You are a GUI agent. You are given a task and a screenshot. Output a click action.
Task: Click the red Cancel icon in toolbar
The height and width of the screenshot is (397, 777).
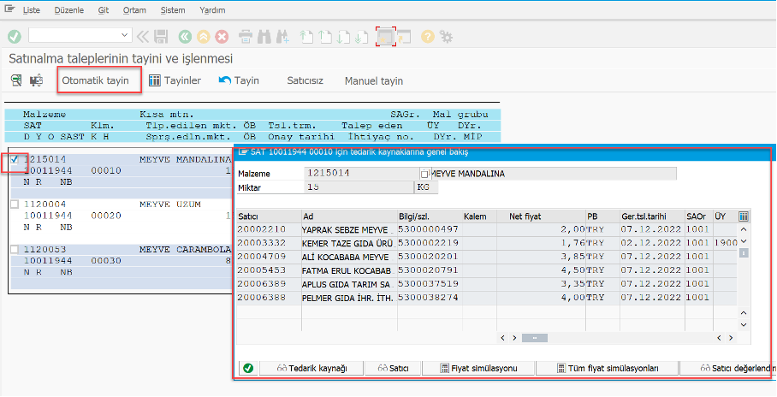coord(222,36)
